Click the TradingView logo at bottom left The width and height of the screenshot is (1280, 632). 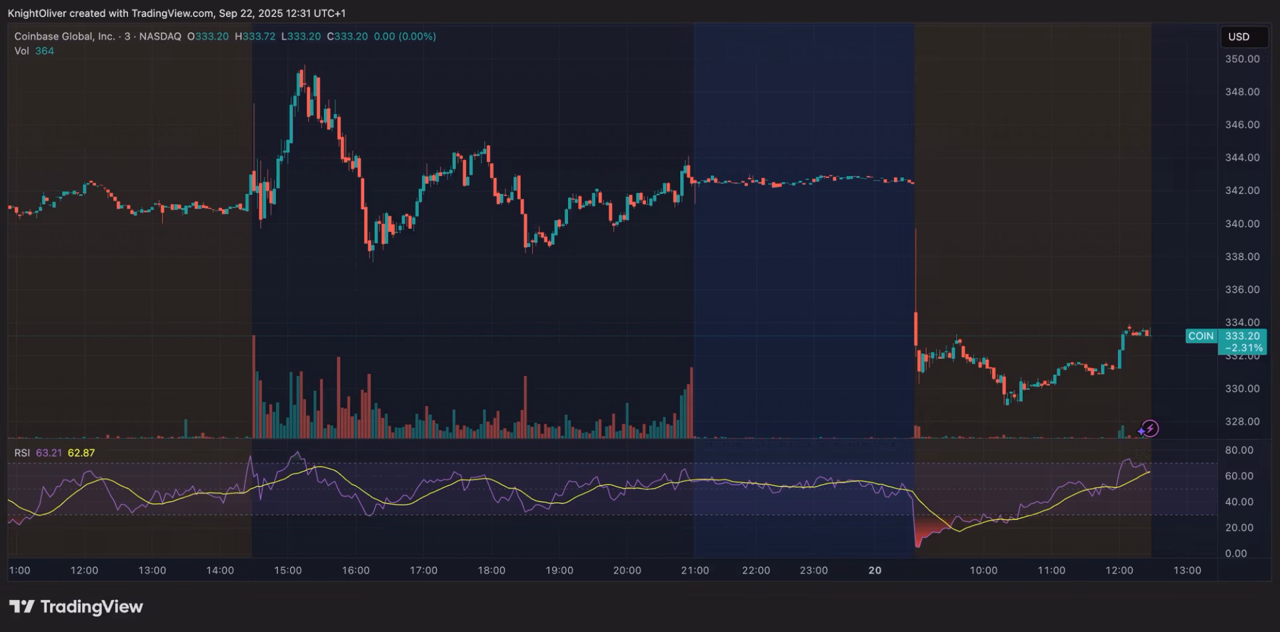(76, 607)
